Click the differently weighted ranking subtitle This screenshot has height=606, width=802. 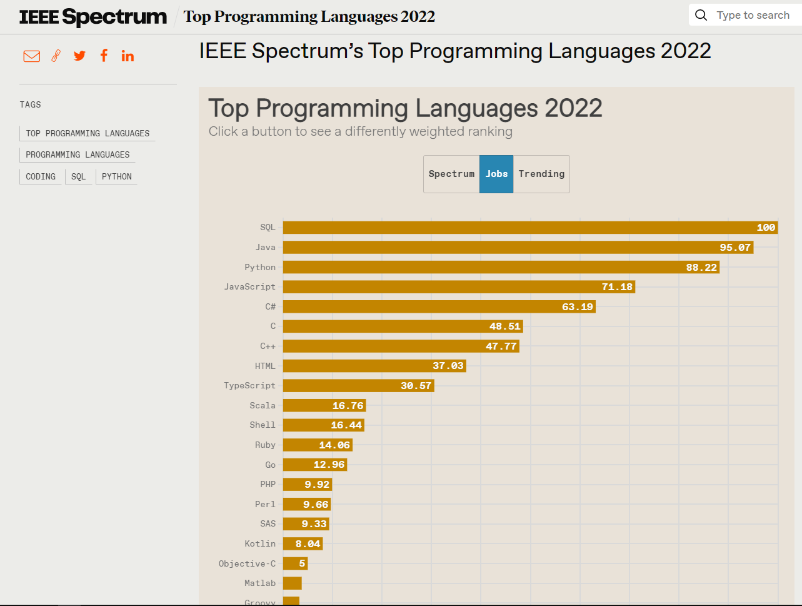point(361,131)
